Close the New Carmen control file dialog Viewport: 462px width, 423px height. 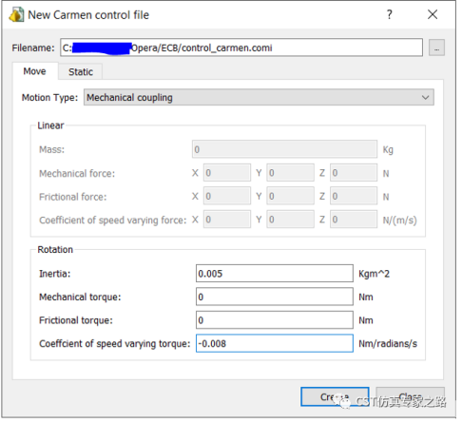[433, 14]
